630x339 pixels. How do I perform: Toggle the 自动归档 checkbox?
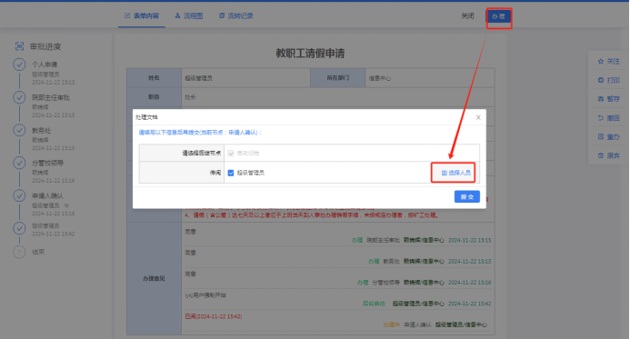coord(231,153)
